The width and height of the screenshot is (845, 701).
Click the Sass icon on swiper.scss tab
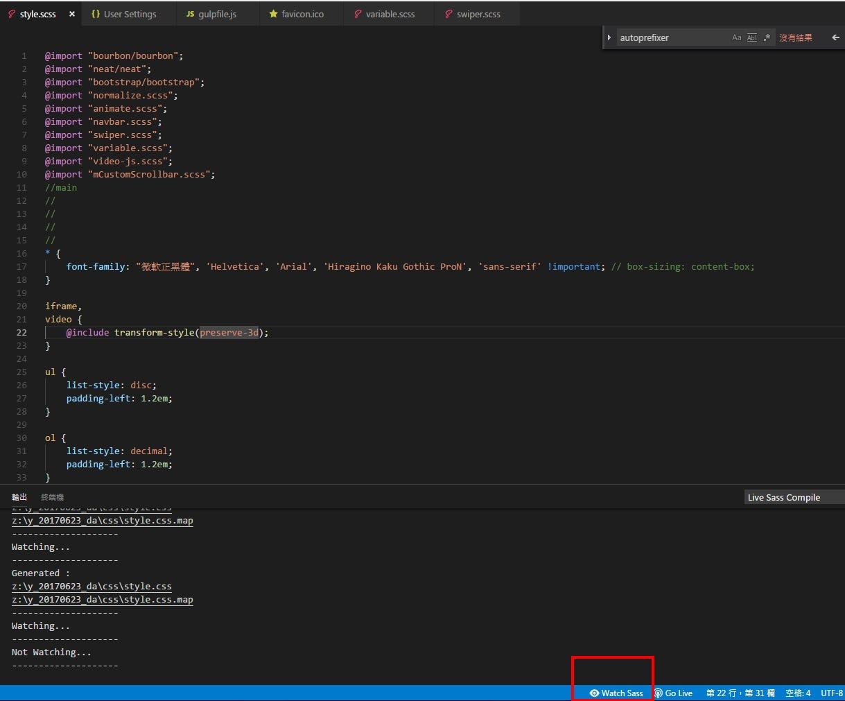click(x=448, y=14)
